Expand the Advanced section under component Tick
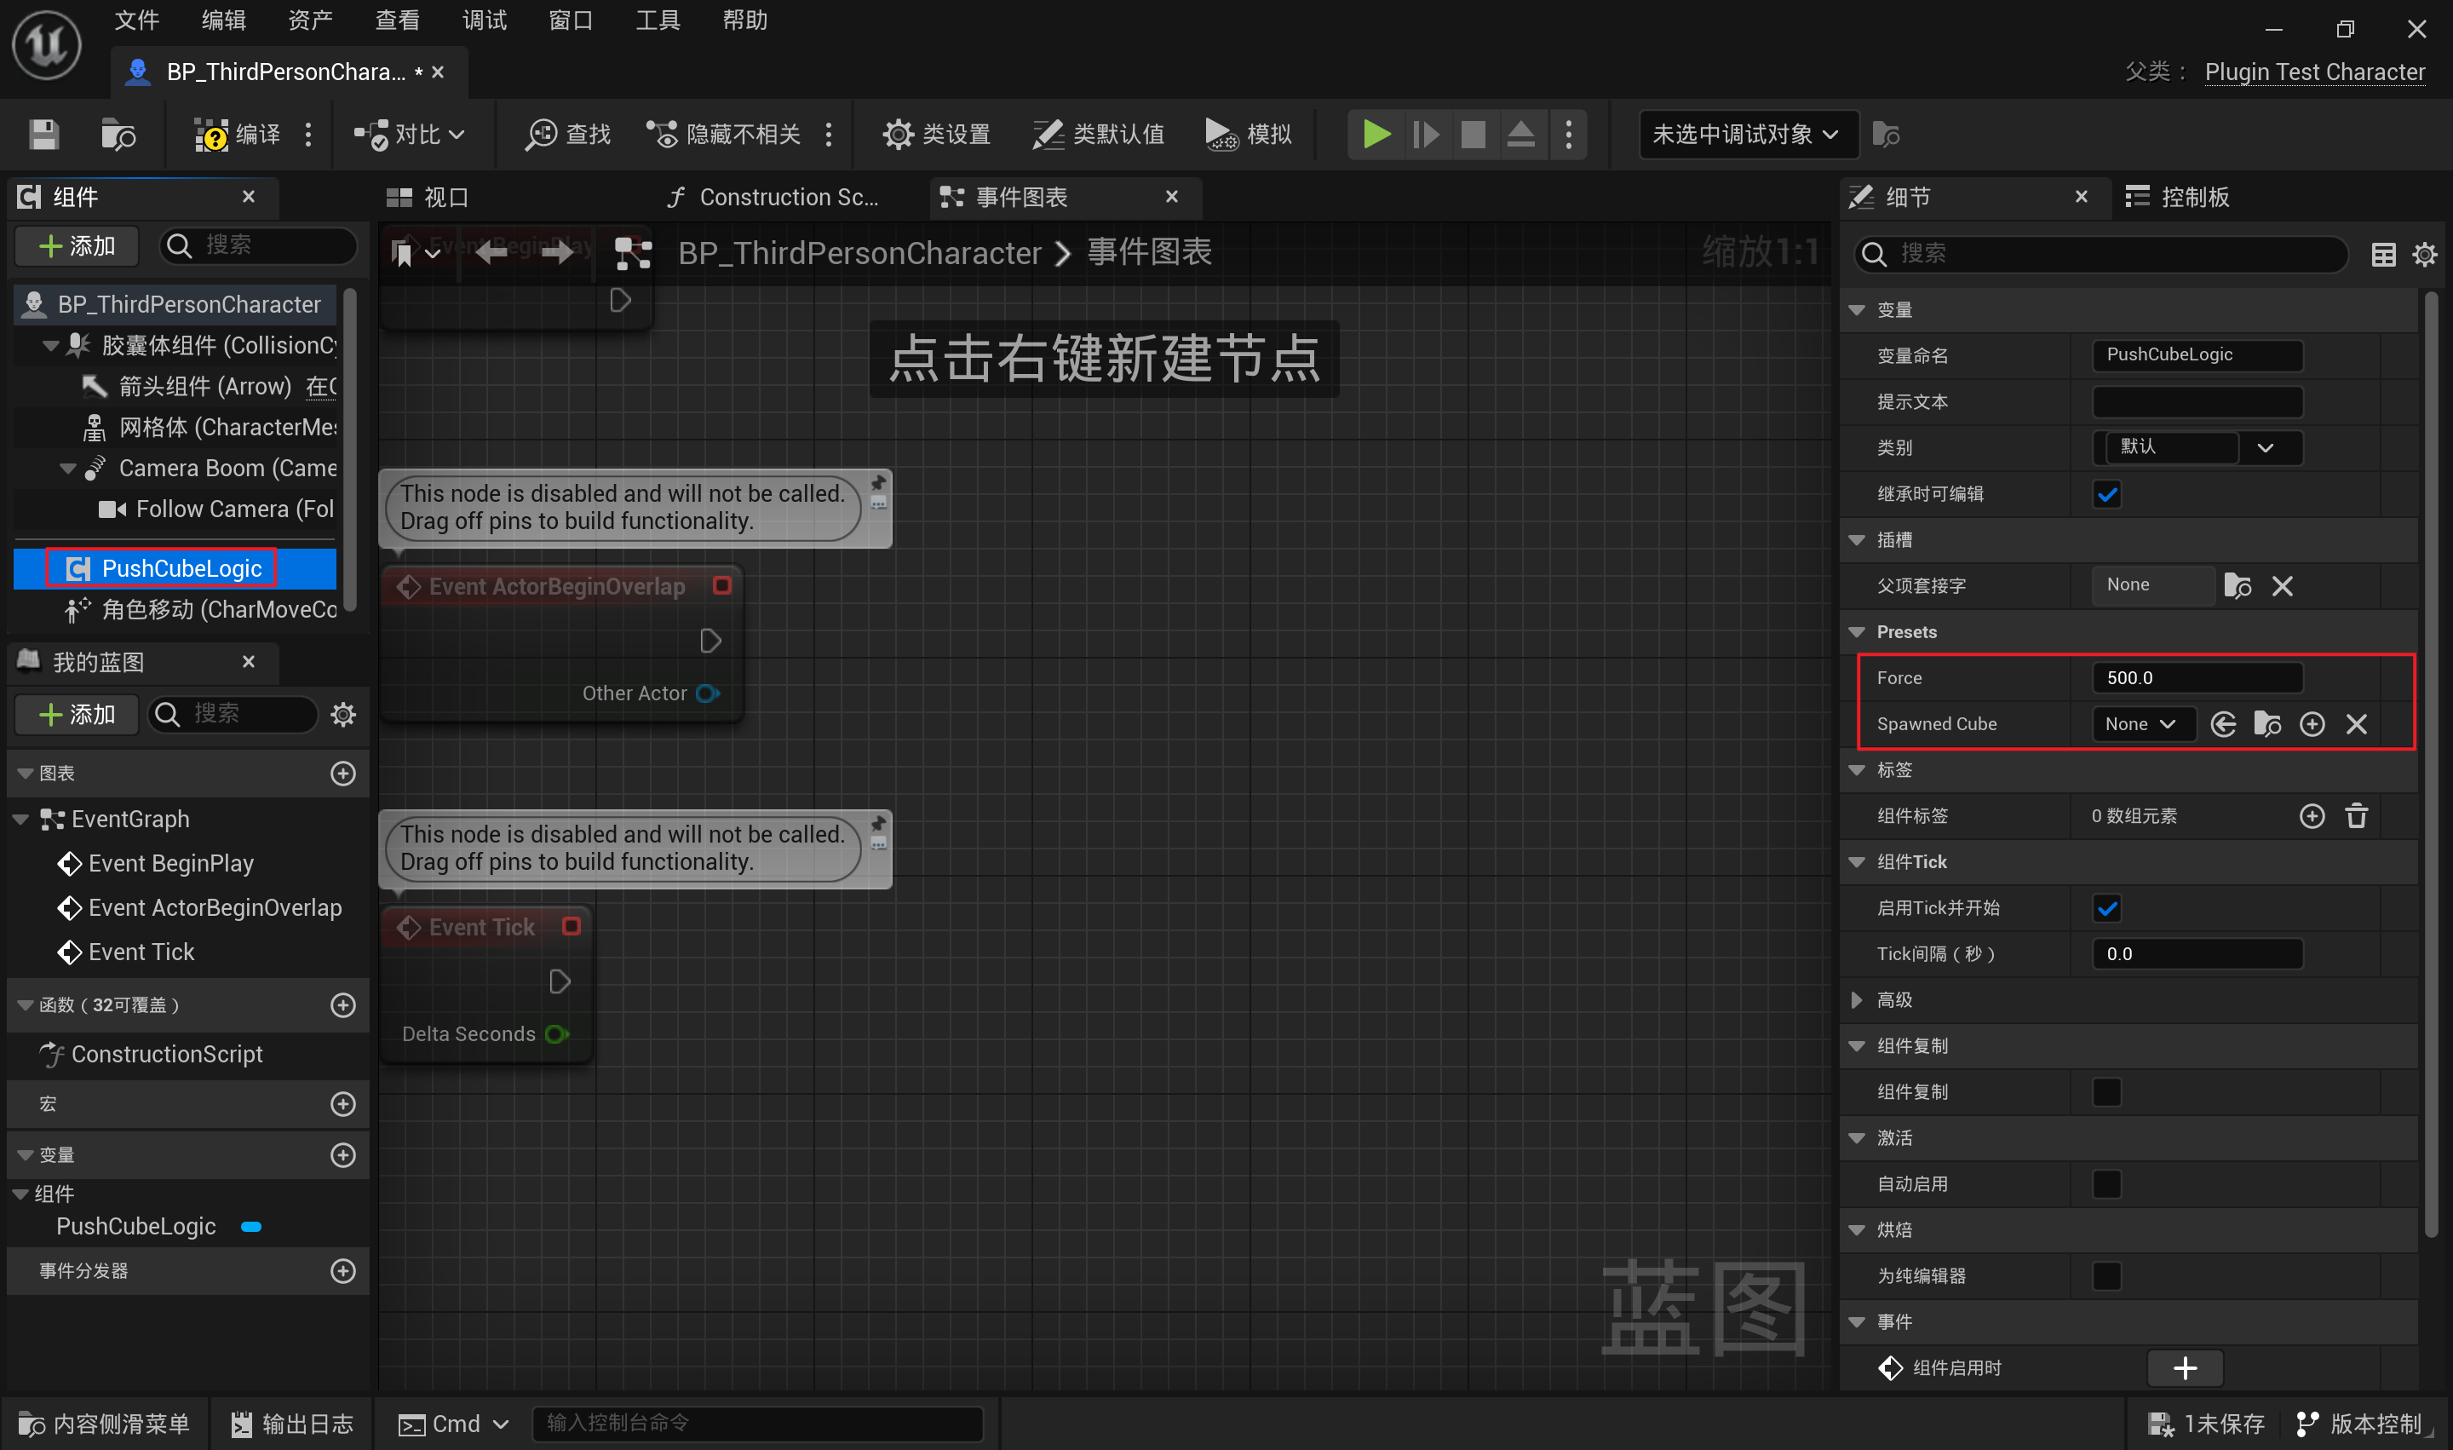 [x=1857, y=999]
